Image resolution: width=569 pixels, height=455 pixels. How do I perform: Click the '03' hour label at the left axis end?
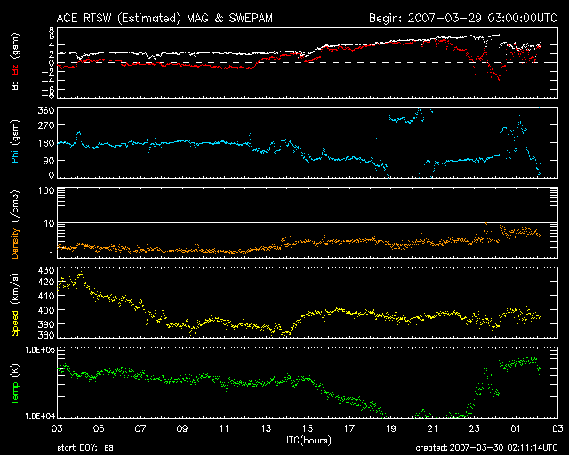(57, 429)
